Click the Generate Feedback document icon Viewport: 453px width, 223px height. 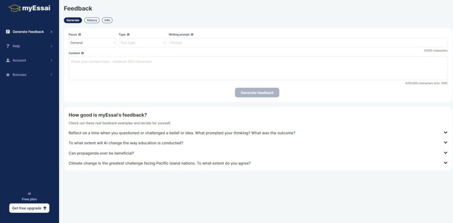coord(8,32)
